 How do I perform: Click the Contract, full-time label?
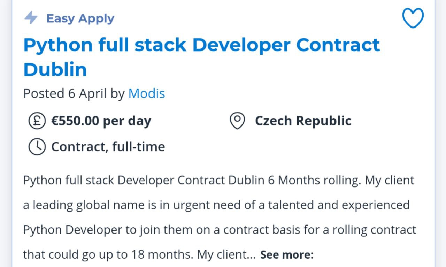[108, 147]
